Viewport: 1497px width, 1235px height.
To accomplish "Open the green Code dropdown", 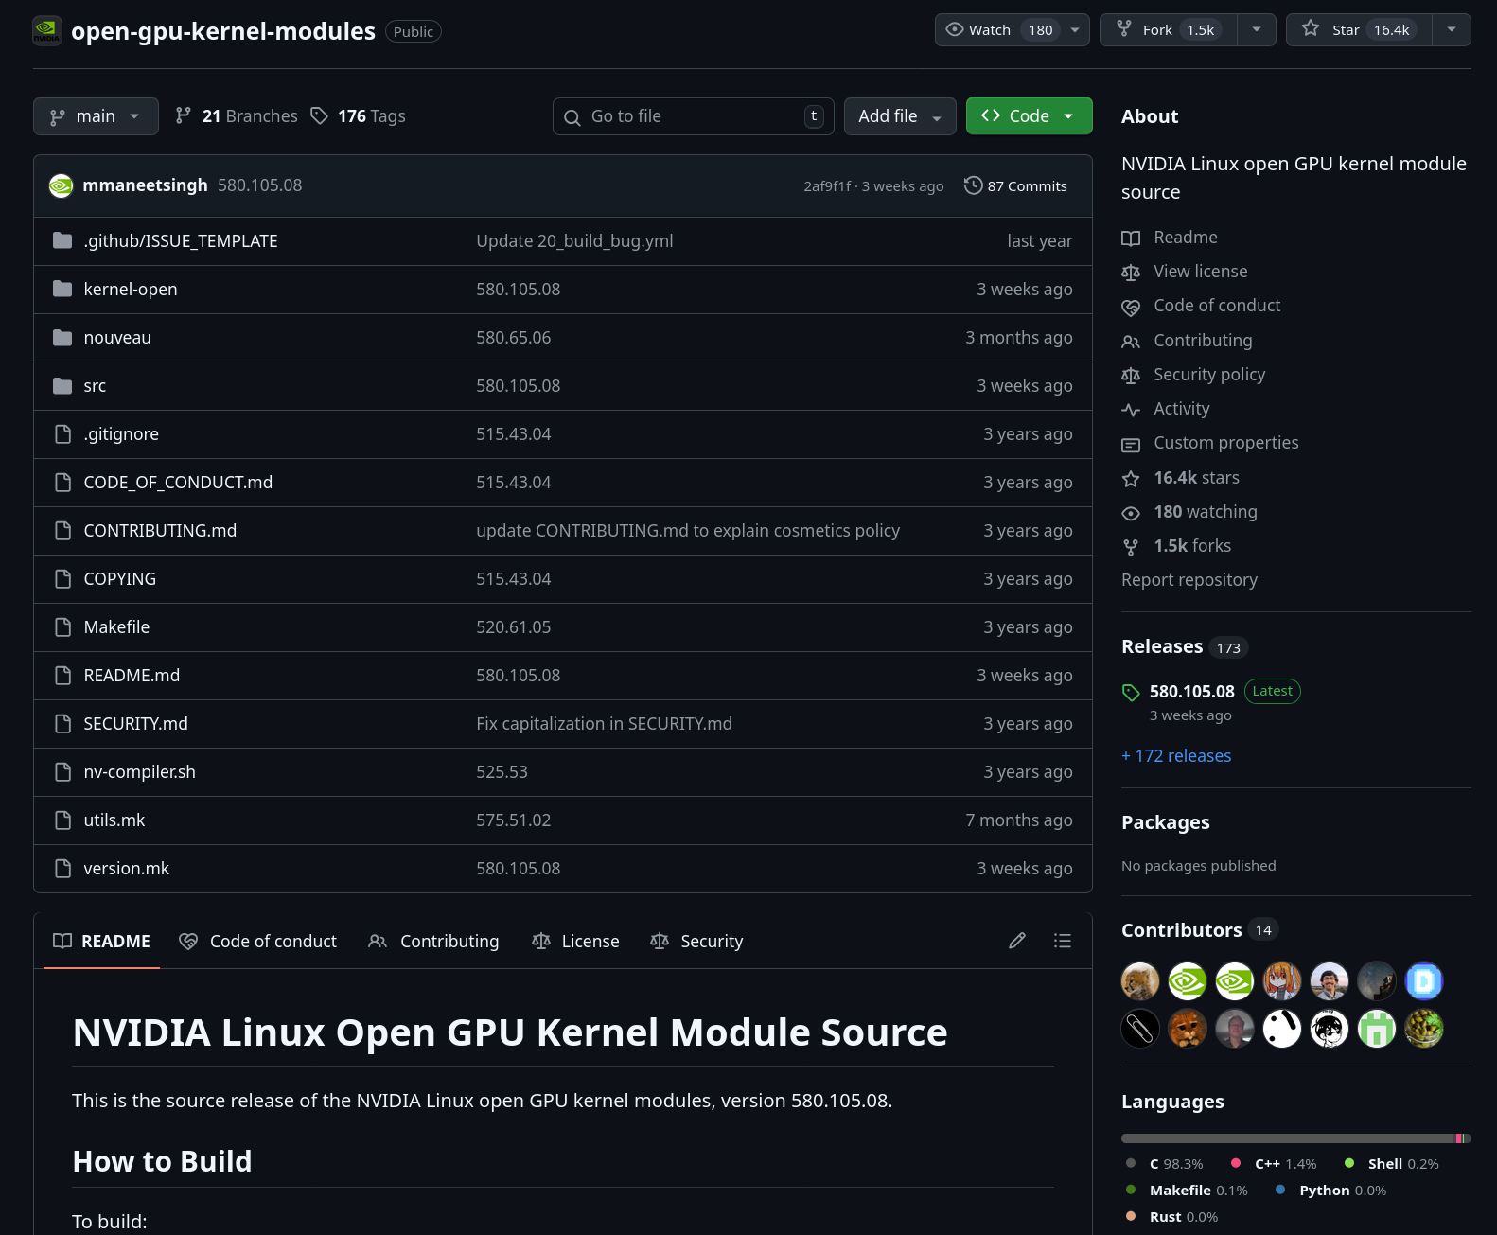I will tap(1029, 116).
